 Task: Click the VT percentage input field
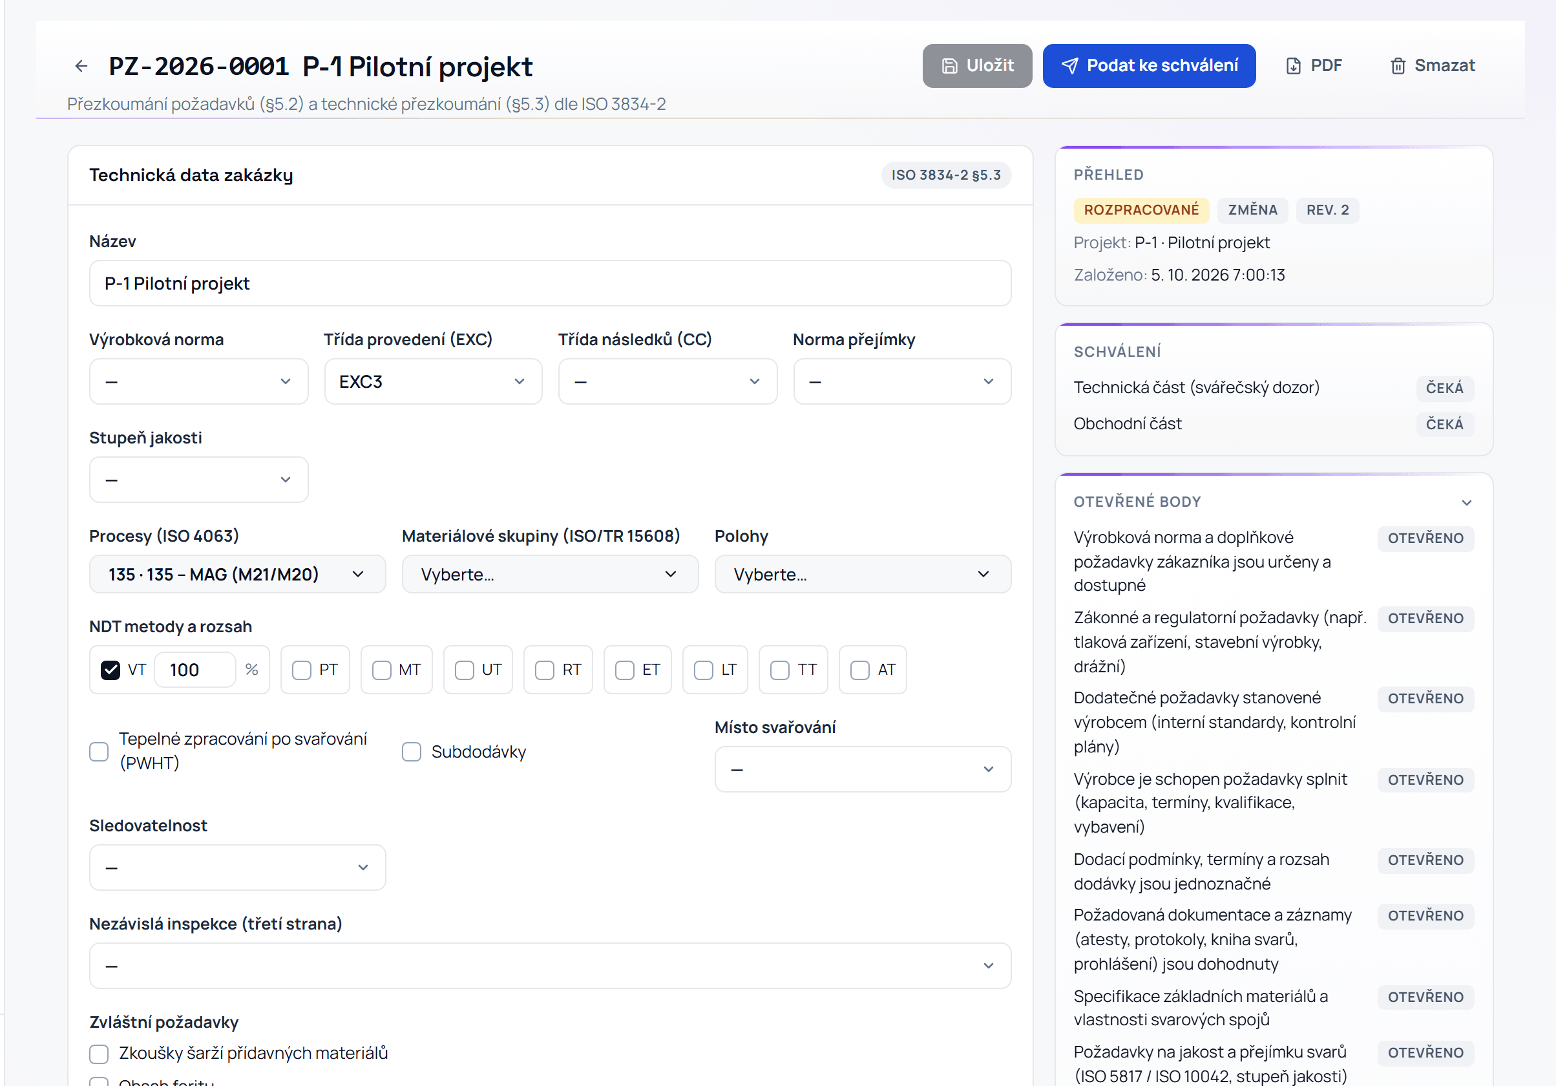coord(195,670)
